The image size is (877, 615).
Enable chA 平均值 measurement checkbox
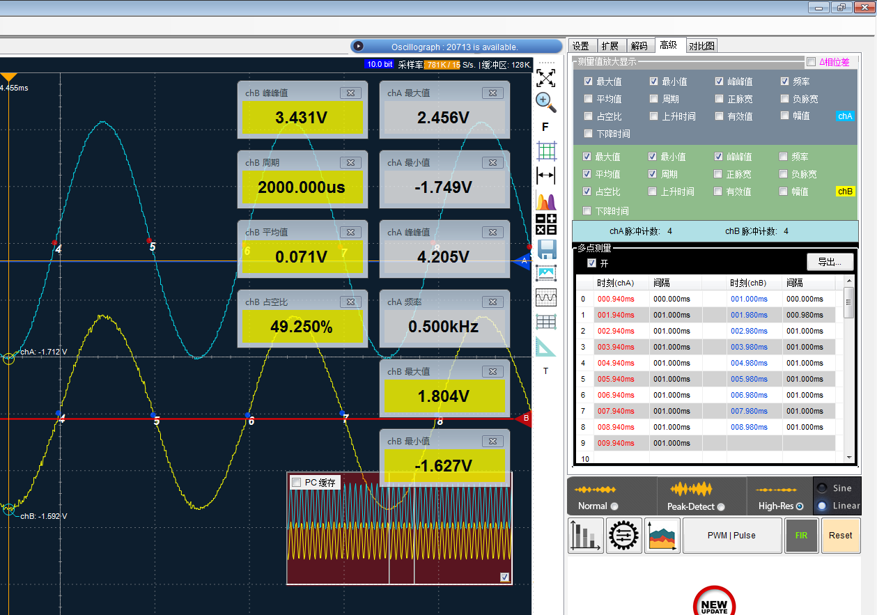pyautogui.click(x=589, y=99)
